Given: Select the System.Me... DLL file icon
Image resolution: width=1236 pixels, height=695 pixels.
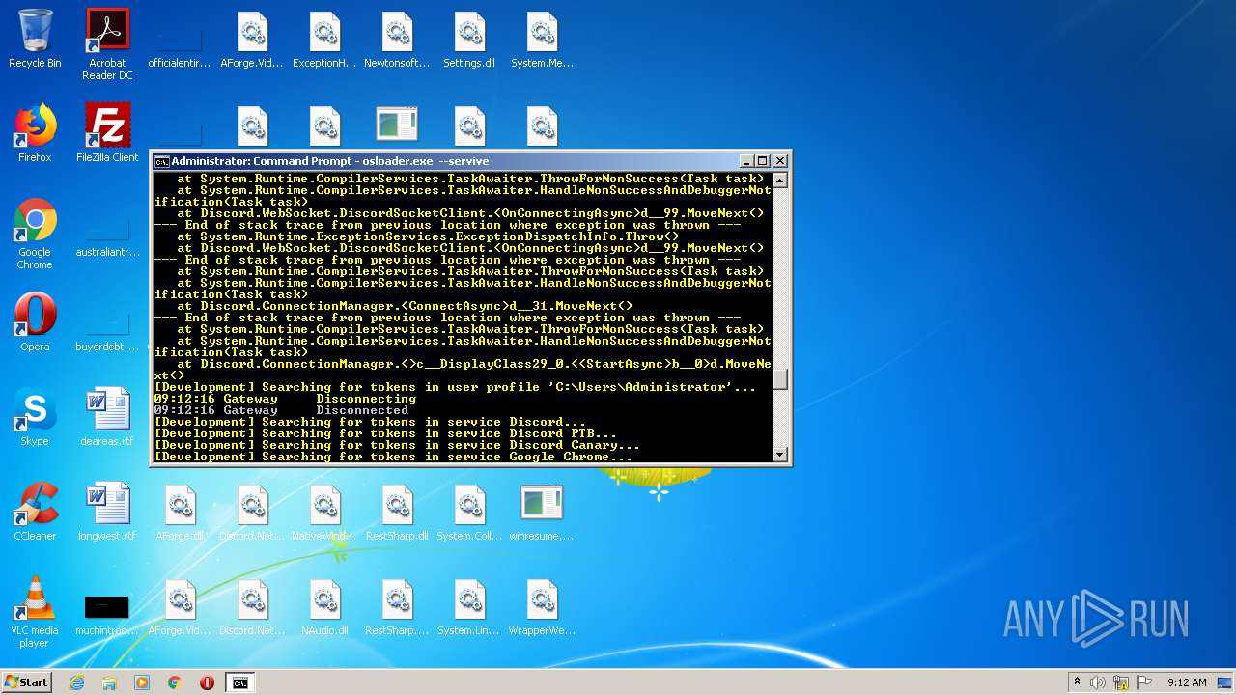Looking at the screenshot, I should coord(542,40).
